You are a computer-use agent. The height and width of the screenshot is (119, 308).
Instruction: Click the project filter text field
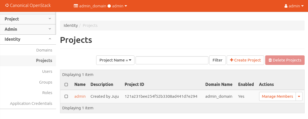[172, 60]
